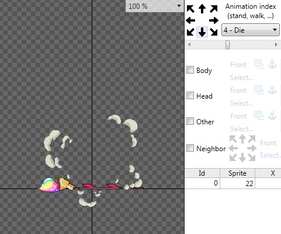Click Select... link for Head
This screenshot has height=234, width=281.
(x=242, y=103)
